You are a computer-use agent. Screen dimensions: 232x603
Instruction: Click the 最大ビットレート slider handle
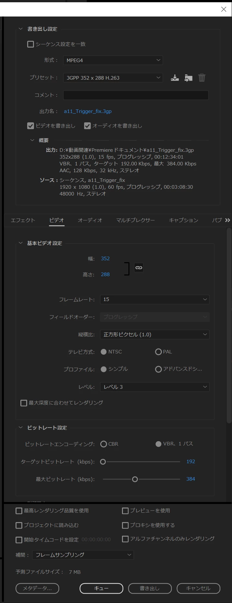(135, 479)
